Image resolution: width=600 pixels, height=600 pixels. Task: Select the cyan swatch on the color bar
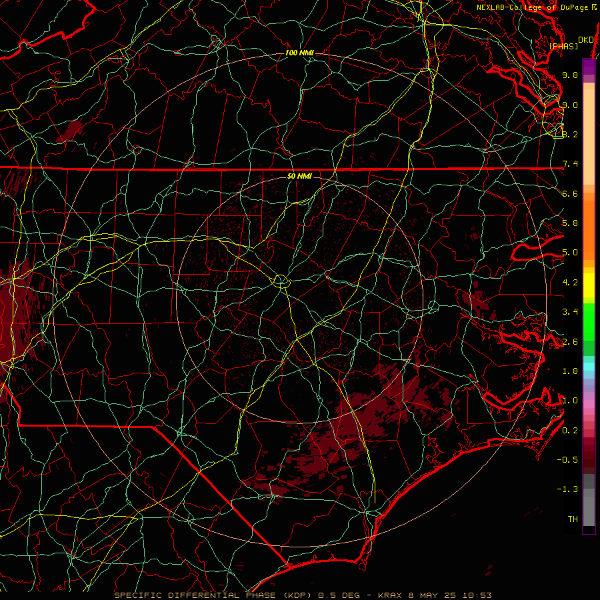click(x=589, y=367)
